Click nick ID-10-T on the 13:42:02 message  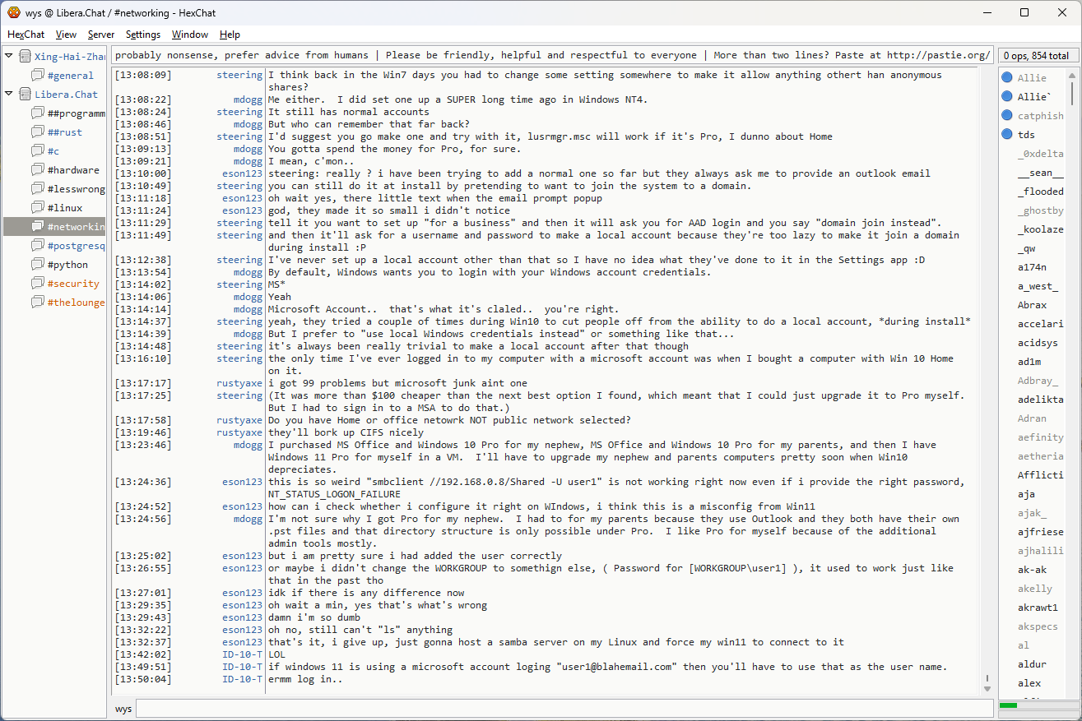point(243,654)
